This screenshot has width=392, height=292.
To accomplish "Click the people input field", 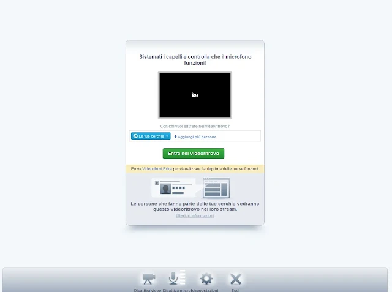I will point(195,136).
